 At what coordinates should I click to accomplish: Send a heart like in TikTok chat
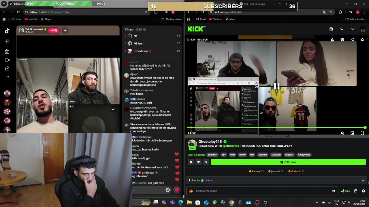click(x=177, y=190)
